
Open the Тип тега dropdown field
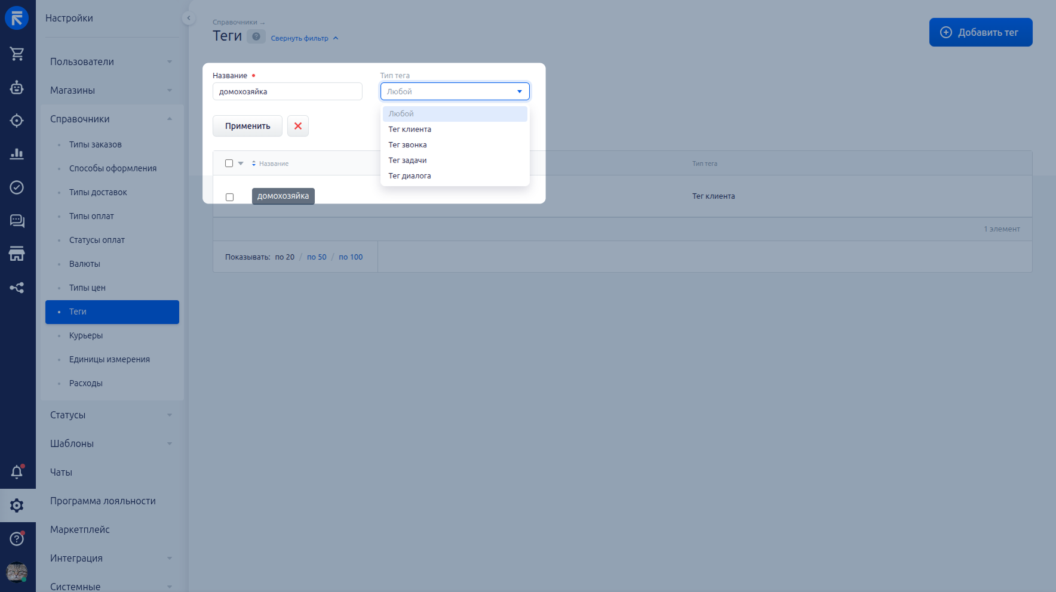click(455, 91)
